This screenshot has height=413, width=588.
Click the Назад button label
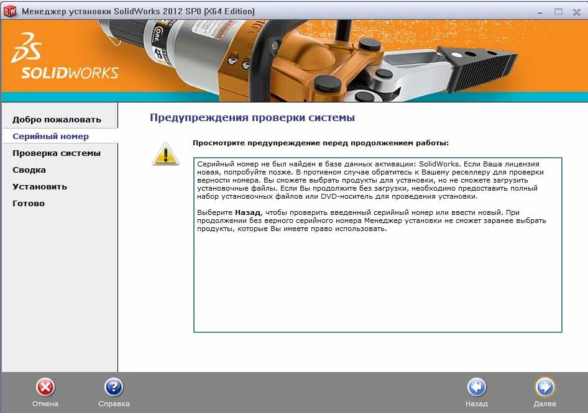point(477,404)
